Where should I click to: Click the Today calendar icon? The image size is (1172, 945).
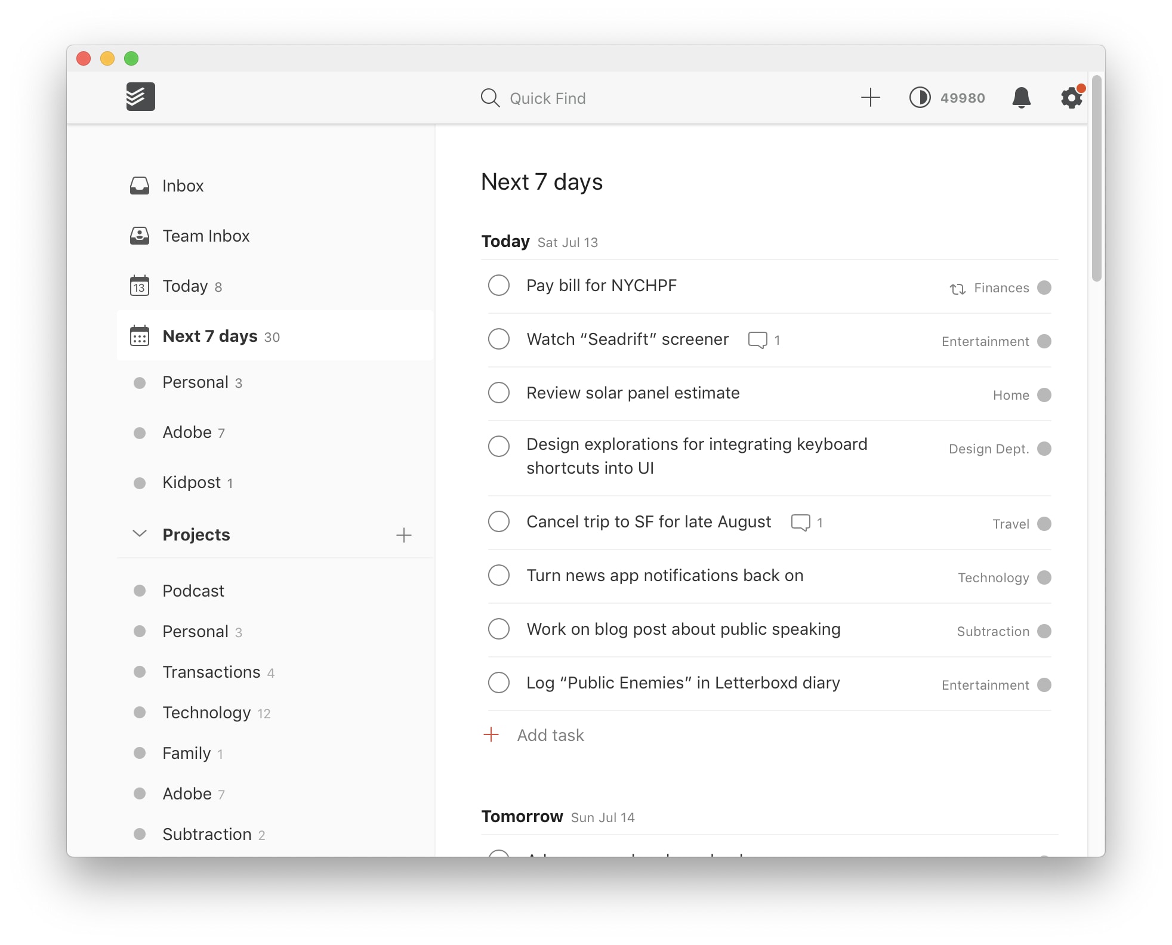pos(140,286)
